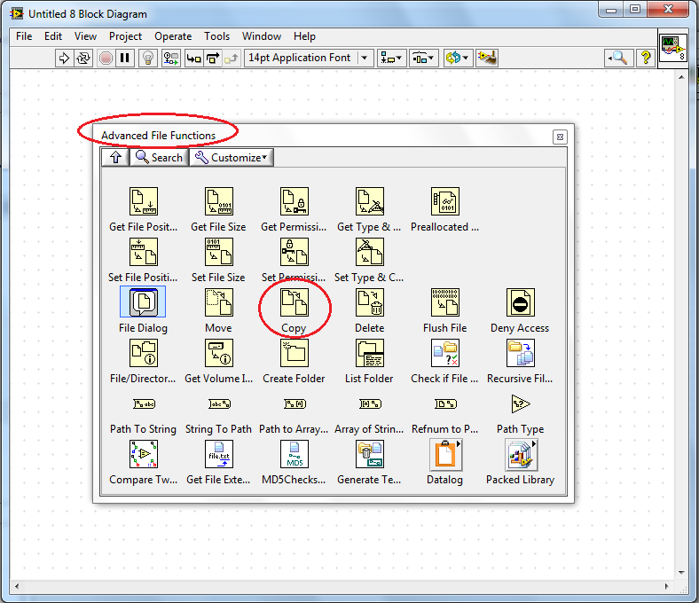This screenshot has width=699, height=603.
Task: Select the Move file function
Action: click(x=218, y=302)
